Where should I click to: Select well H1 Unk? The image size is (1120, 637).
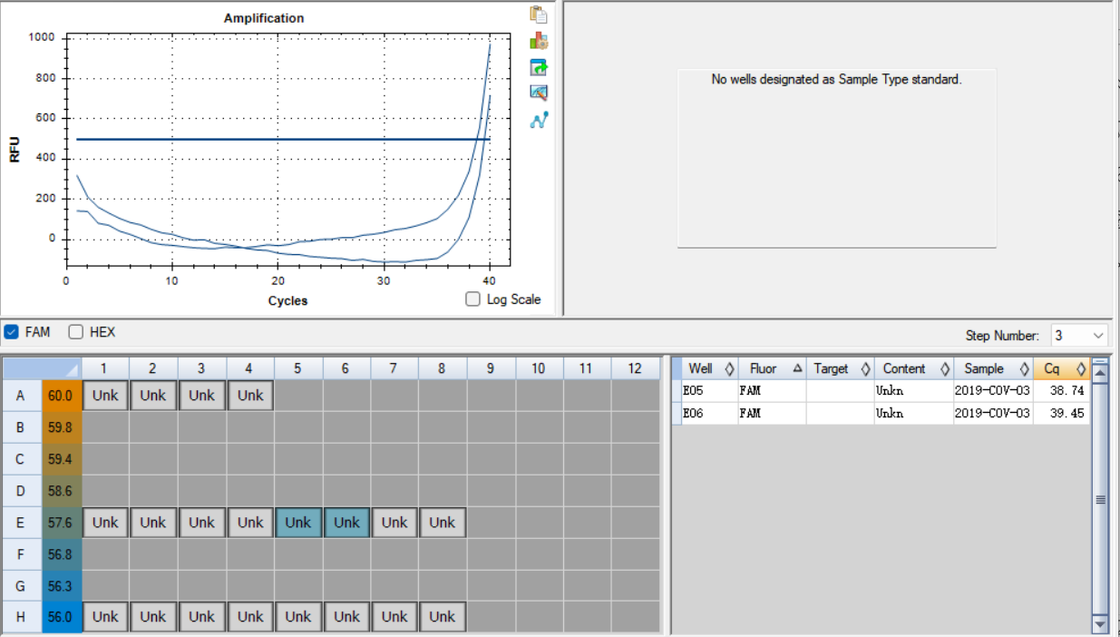105,617
